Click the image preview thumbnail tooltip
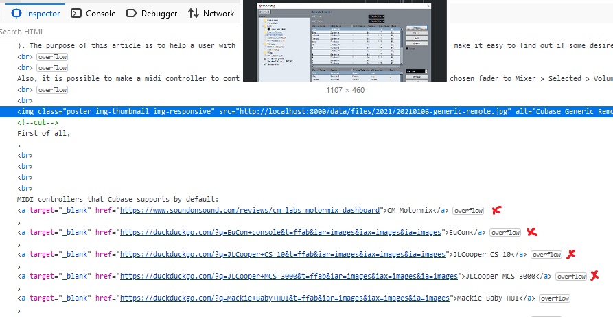 point(345,40)
